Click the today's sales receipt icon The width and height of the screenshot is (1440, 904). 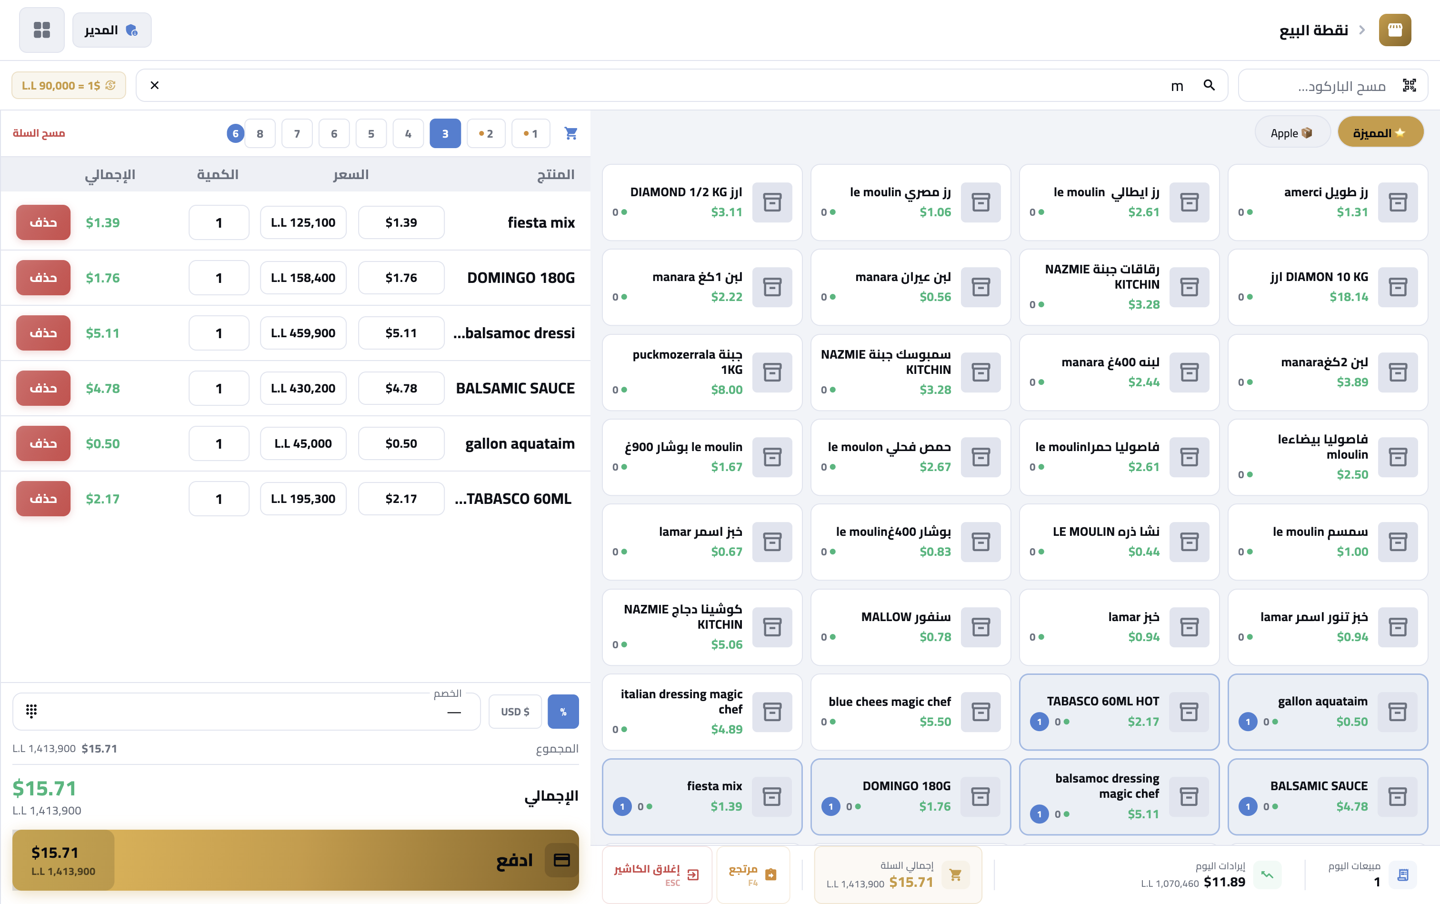coord(1402,874)
